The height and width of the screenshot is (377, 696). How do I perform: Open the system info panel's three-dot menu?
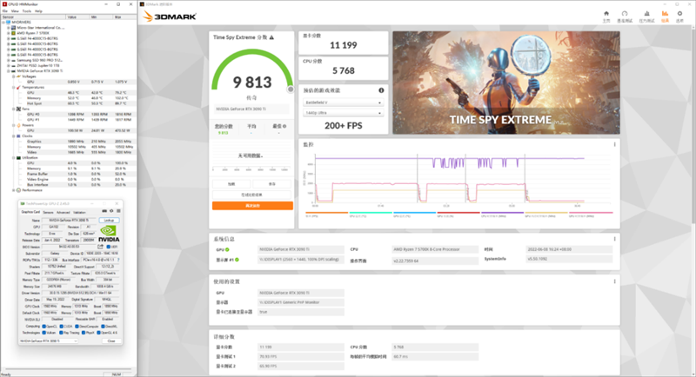(615, 239)
